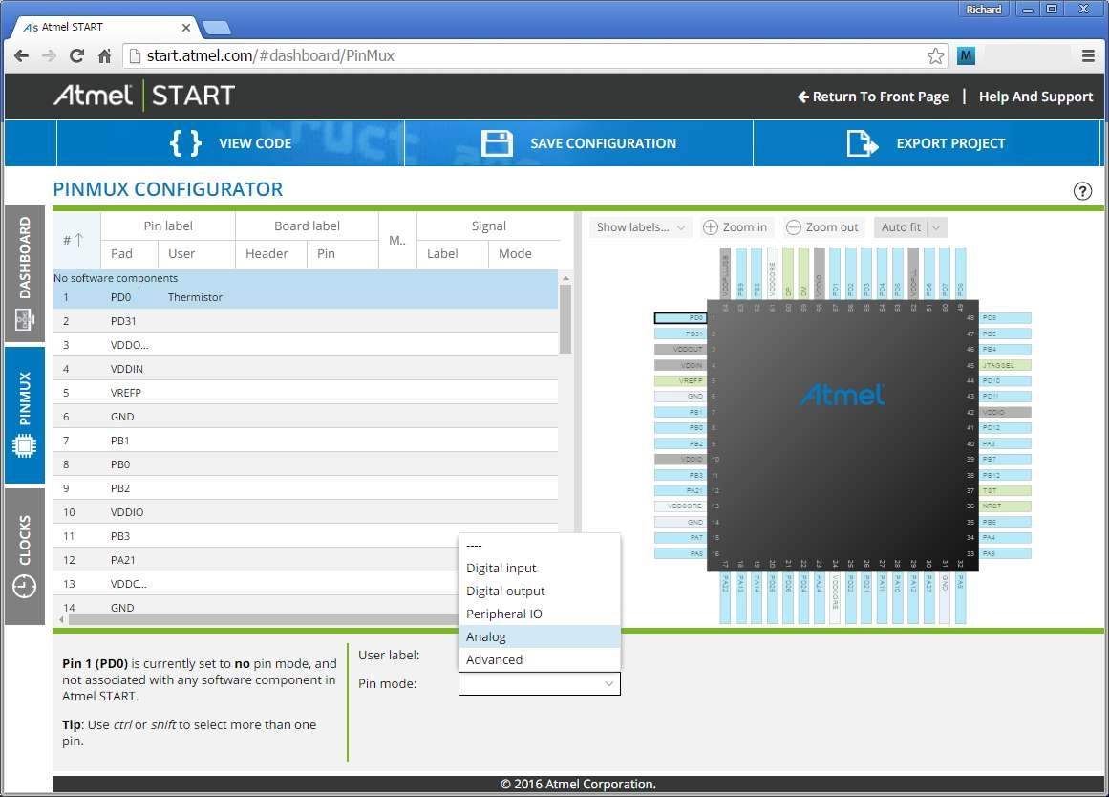This screenshot has width=1109, height=797.
Task: Select the PD31 row in the table
Action: coord(306,321)
